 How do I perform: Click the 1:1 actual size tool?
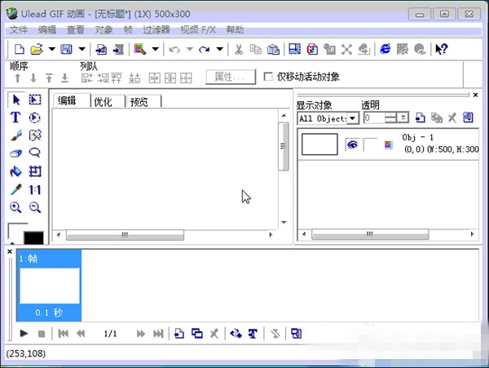point(35,189)
